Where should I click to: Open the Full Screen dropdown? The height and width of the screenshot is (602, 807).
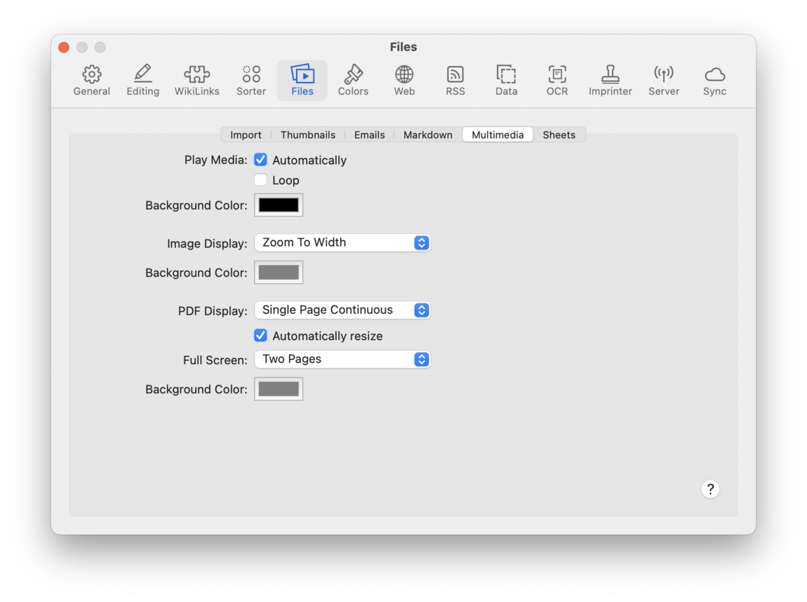click(342, 359)
